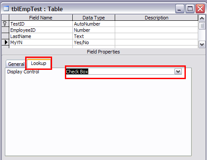Click the Yes/No data type cell
Screen dimensions: 207x160
coord(94,42)
